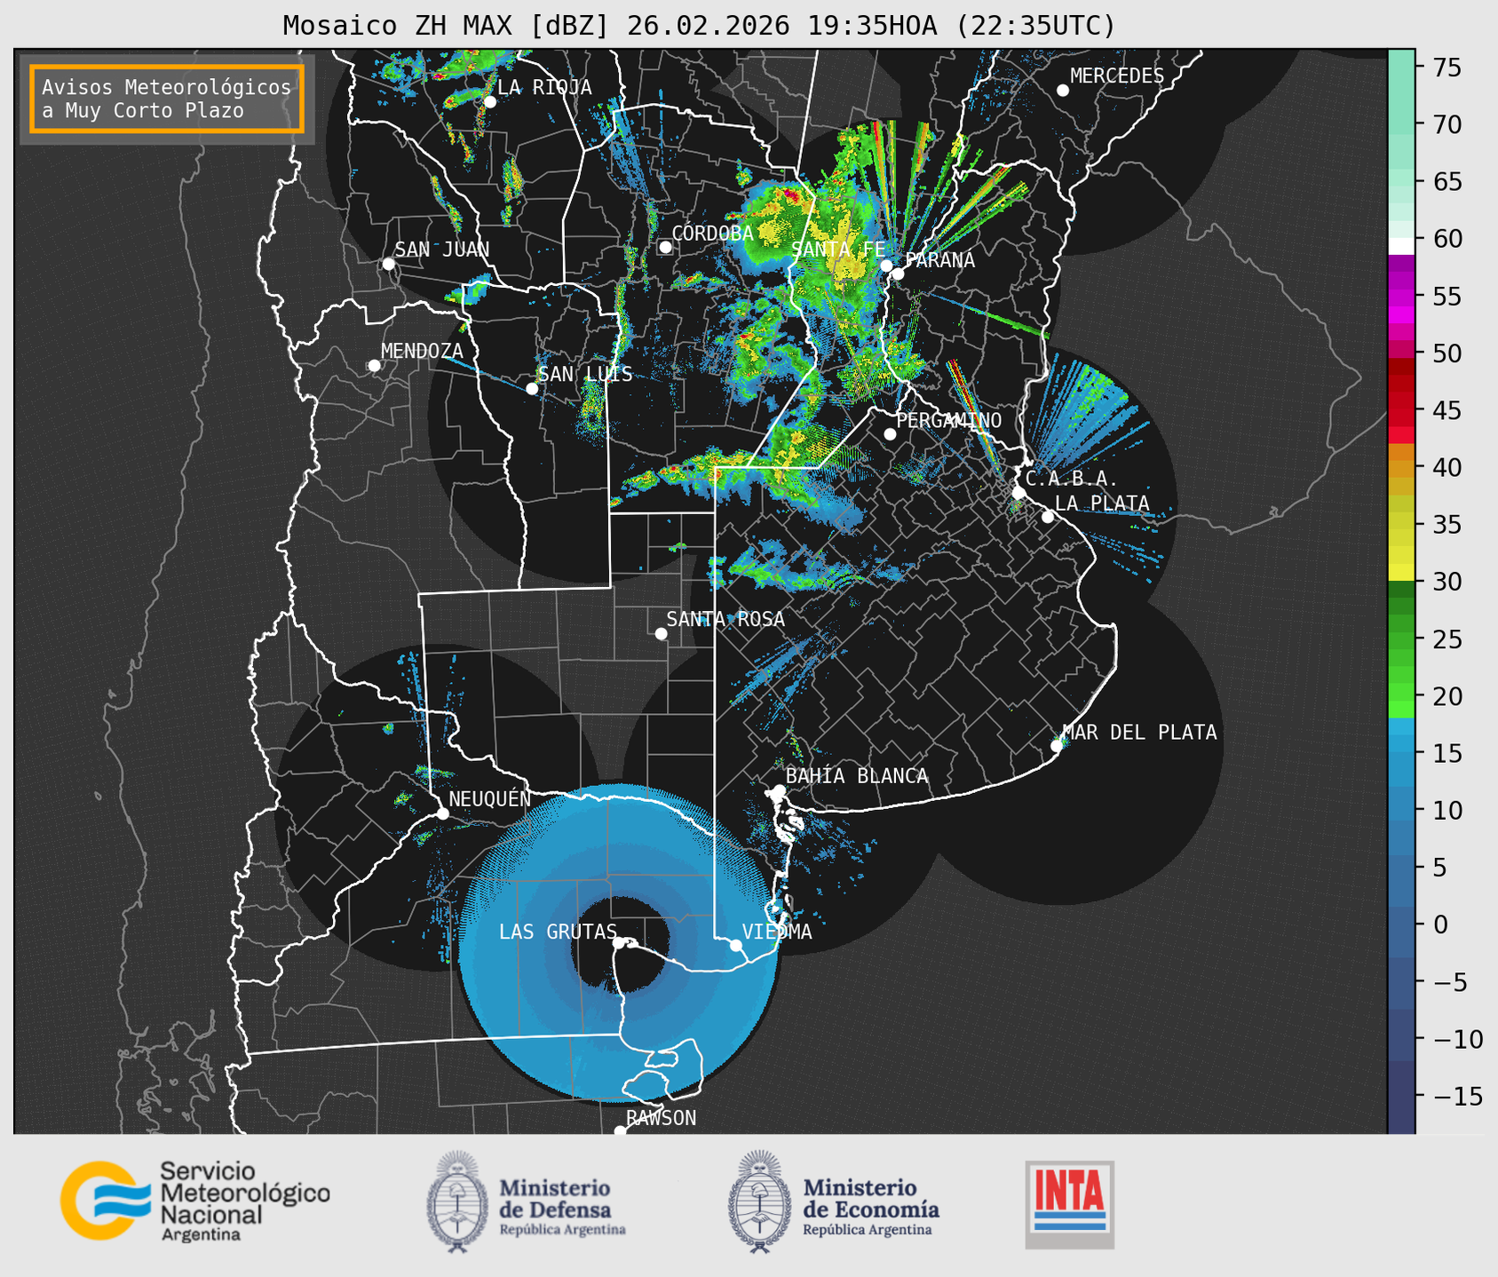
Task: Click the 'MAR DEL PLATA' map label
Action: (1139, 733)
